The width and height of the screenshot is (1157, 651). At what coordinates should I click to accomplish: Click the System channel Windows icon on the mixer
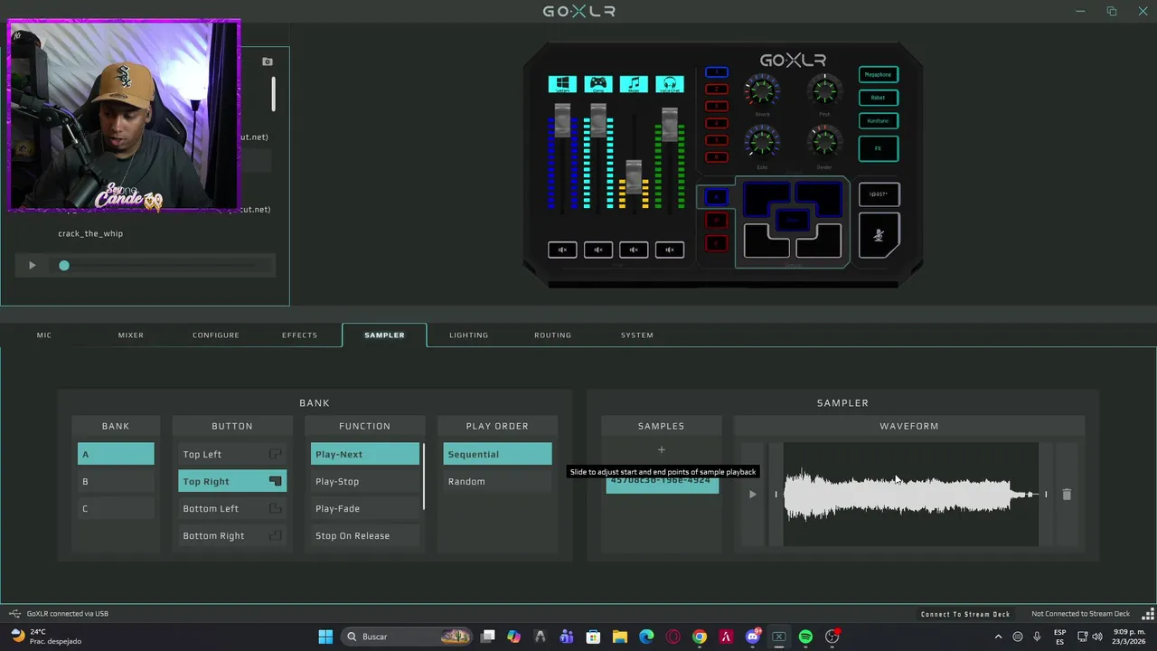(x=562, y=84)
